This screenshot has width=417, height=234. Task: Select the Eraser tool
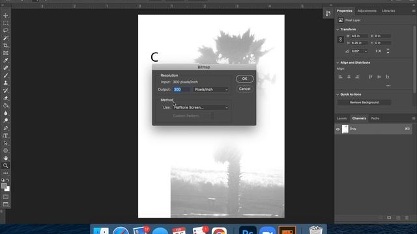tap(6, 98)
